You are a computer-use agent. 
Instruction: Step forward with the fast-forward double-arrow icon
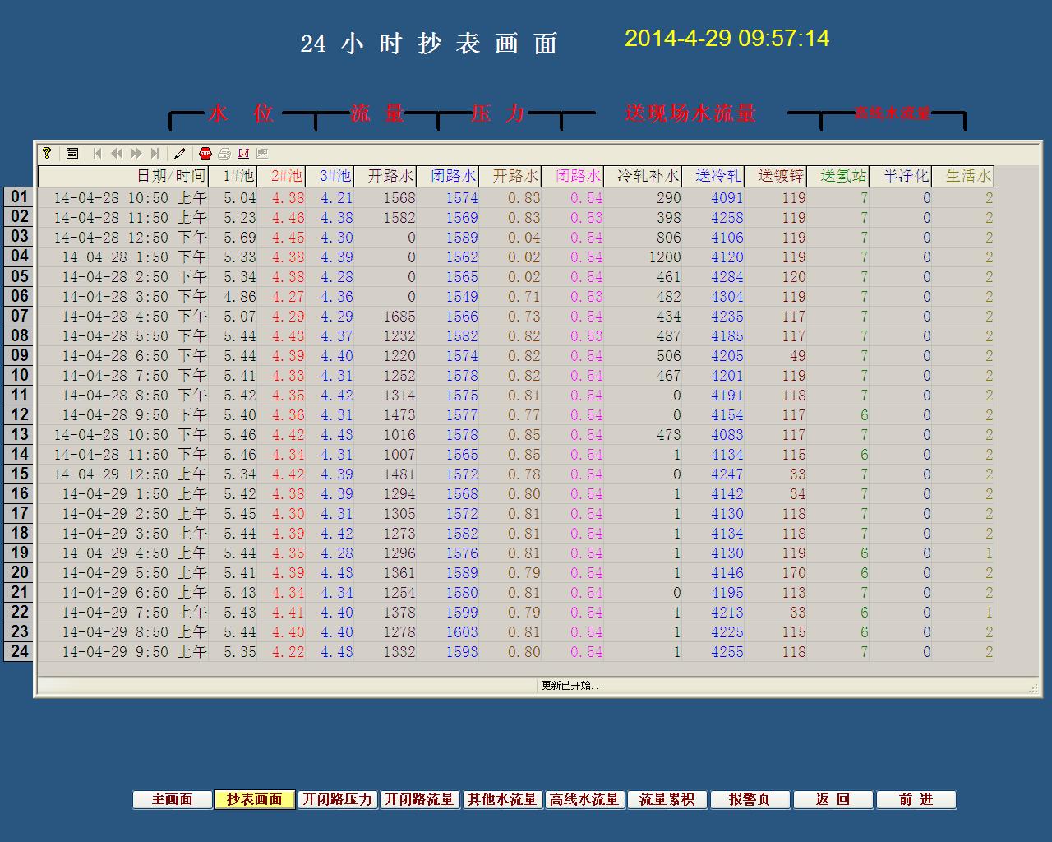pyautogui.click(x=136, y=153)
